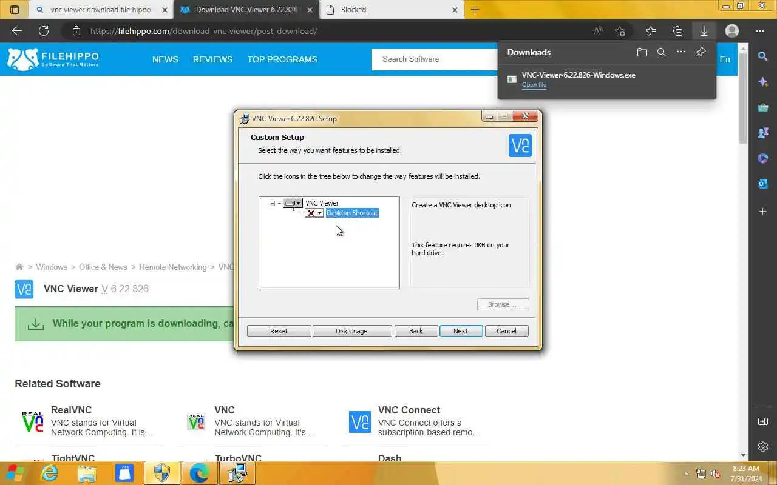Select Desktop Shortcut in the feature tree
The height and width of the screenshot is (485, 777).
pos(352,213)
